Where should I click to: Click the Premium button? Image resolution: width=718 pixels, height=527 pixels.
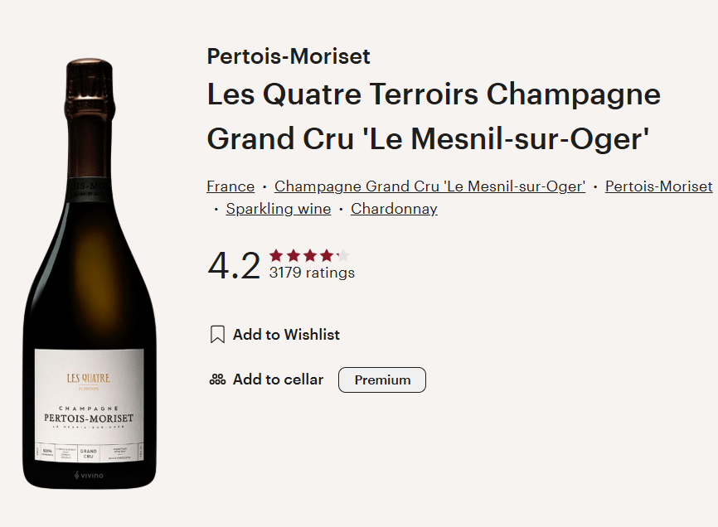click(381, 380)
